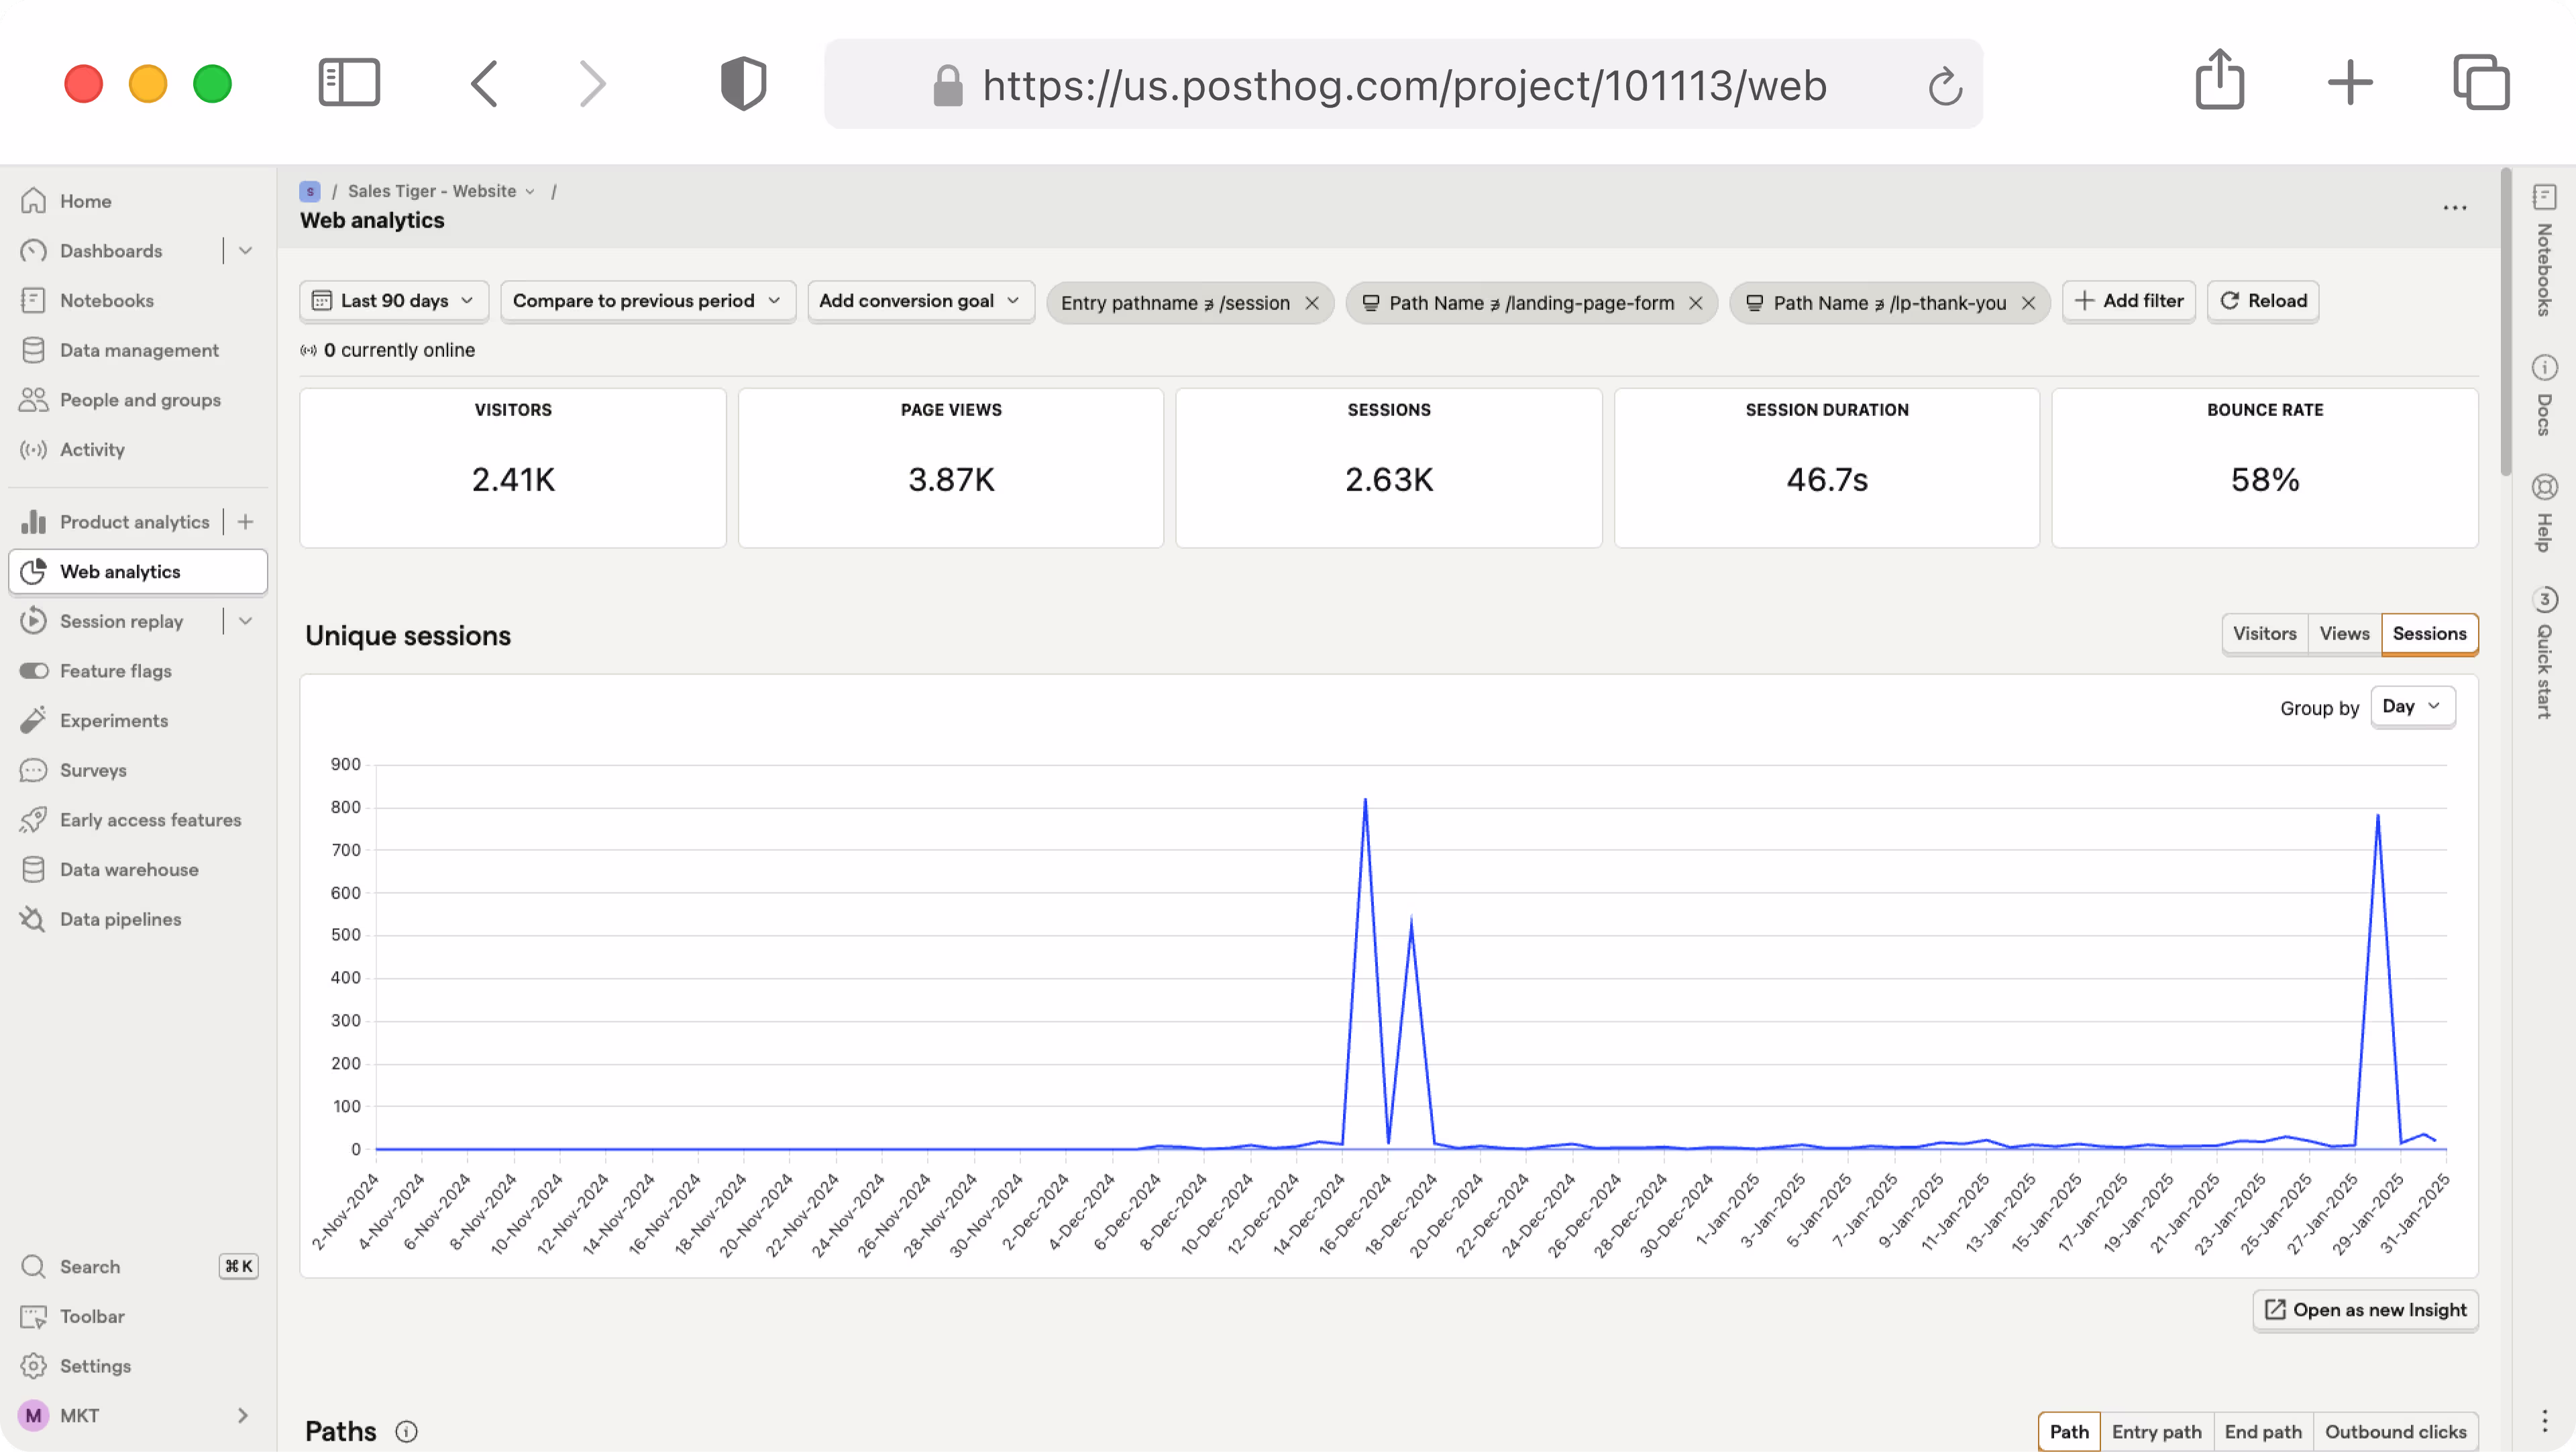Go back in the browser
This screenshot has width=2576, height=1452.
(x=484, y=83)
